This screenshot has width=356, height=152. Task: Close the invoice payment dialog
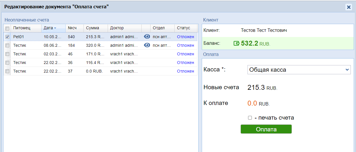coord(349,7)
